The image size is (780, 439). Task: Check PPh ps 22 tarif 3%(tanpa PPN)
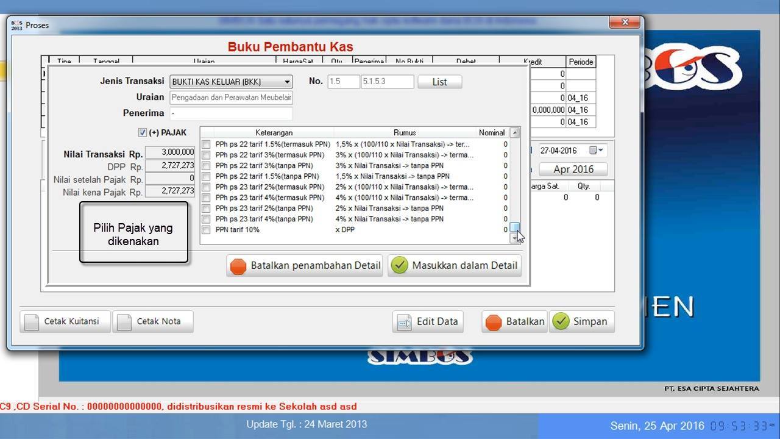click(x=206, y=166)
